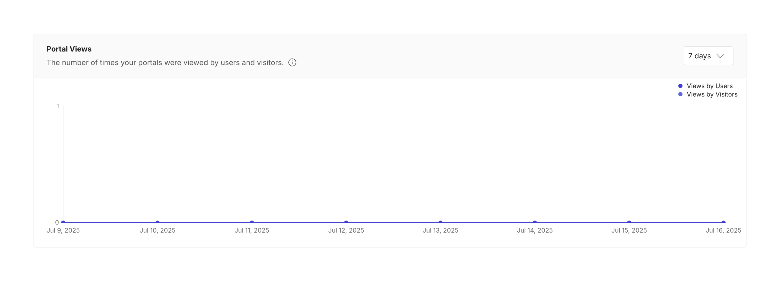Click the Views by Visitors legend color dot
This screenshot has height=281, width=780.
click(680, 94)
